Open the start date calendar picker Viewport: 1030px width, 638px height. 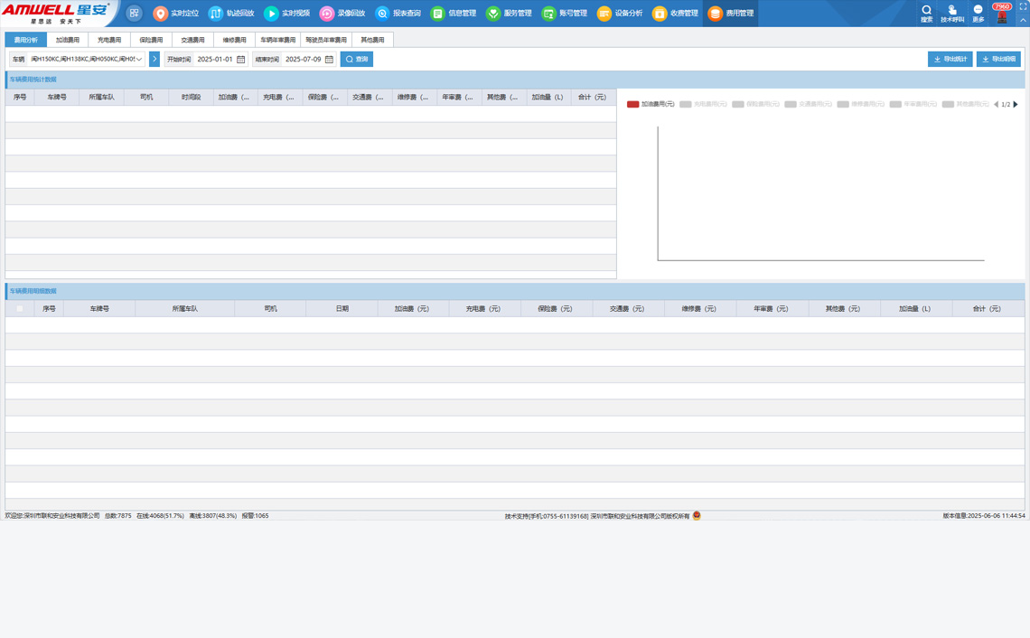click(241, 60)
